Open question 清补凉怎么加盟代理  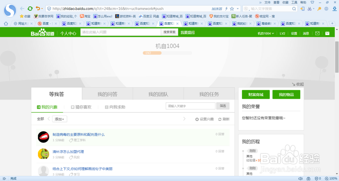68,151
